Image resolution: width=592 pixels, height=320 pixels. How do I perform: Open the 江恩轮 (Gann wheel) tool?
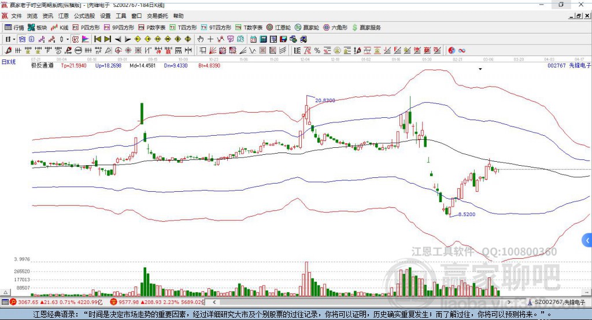point(279,28)
